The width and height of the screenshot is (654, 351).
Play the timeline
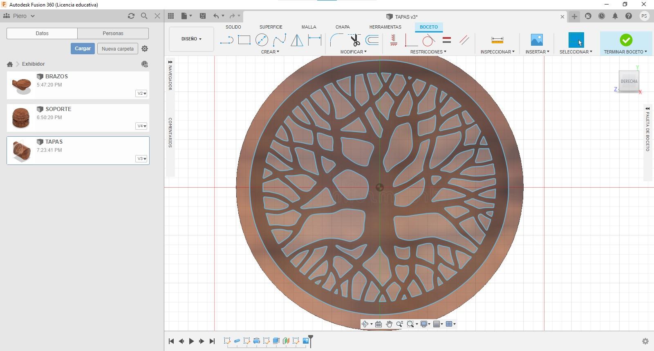[191, 341]
